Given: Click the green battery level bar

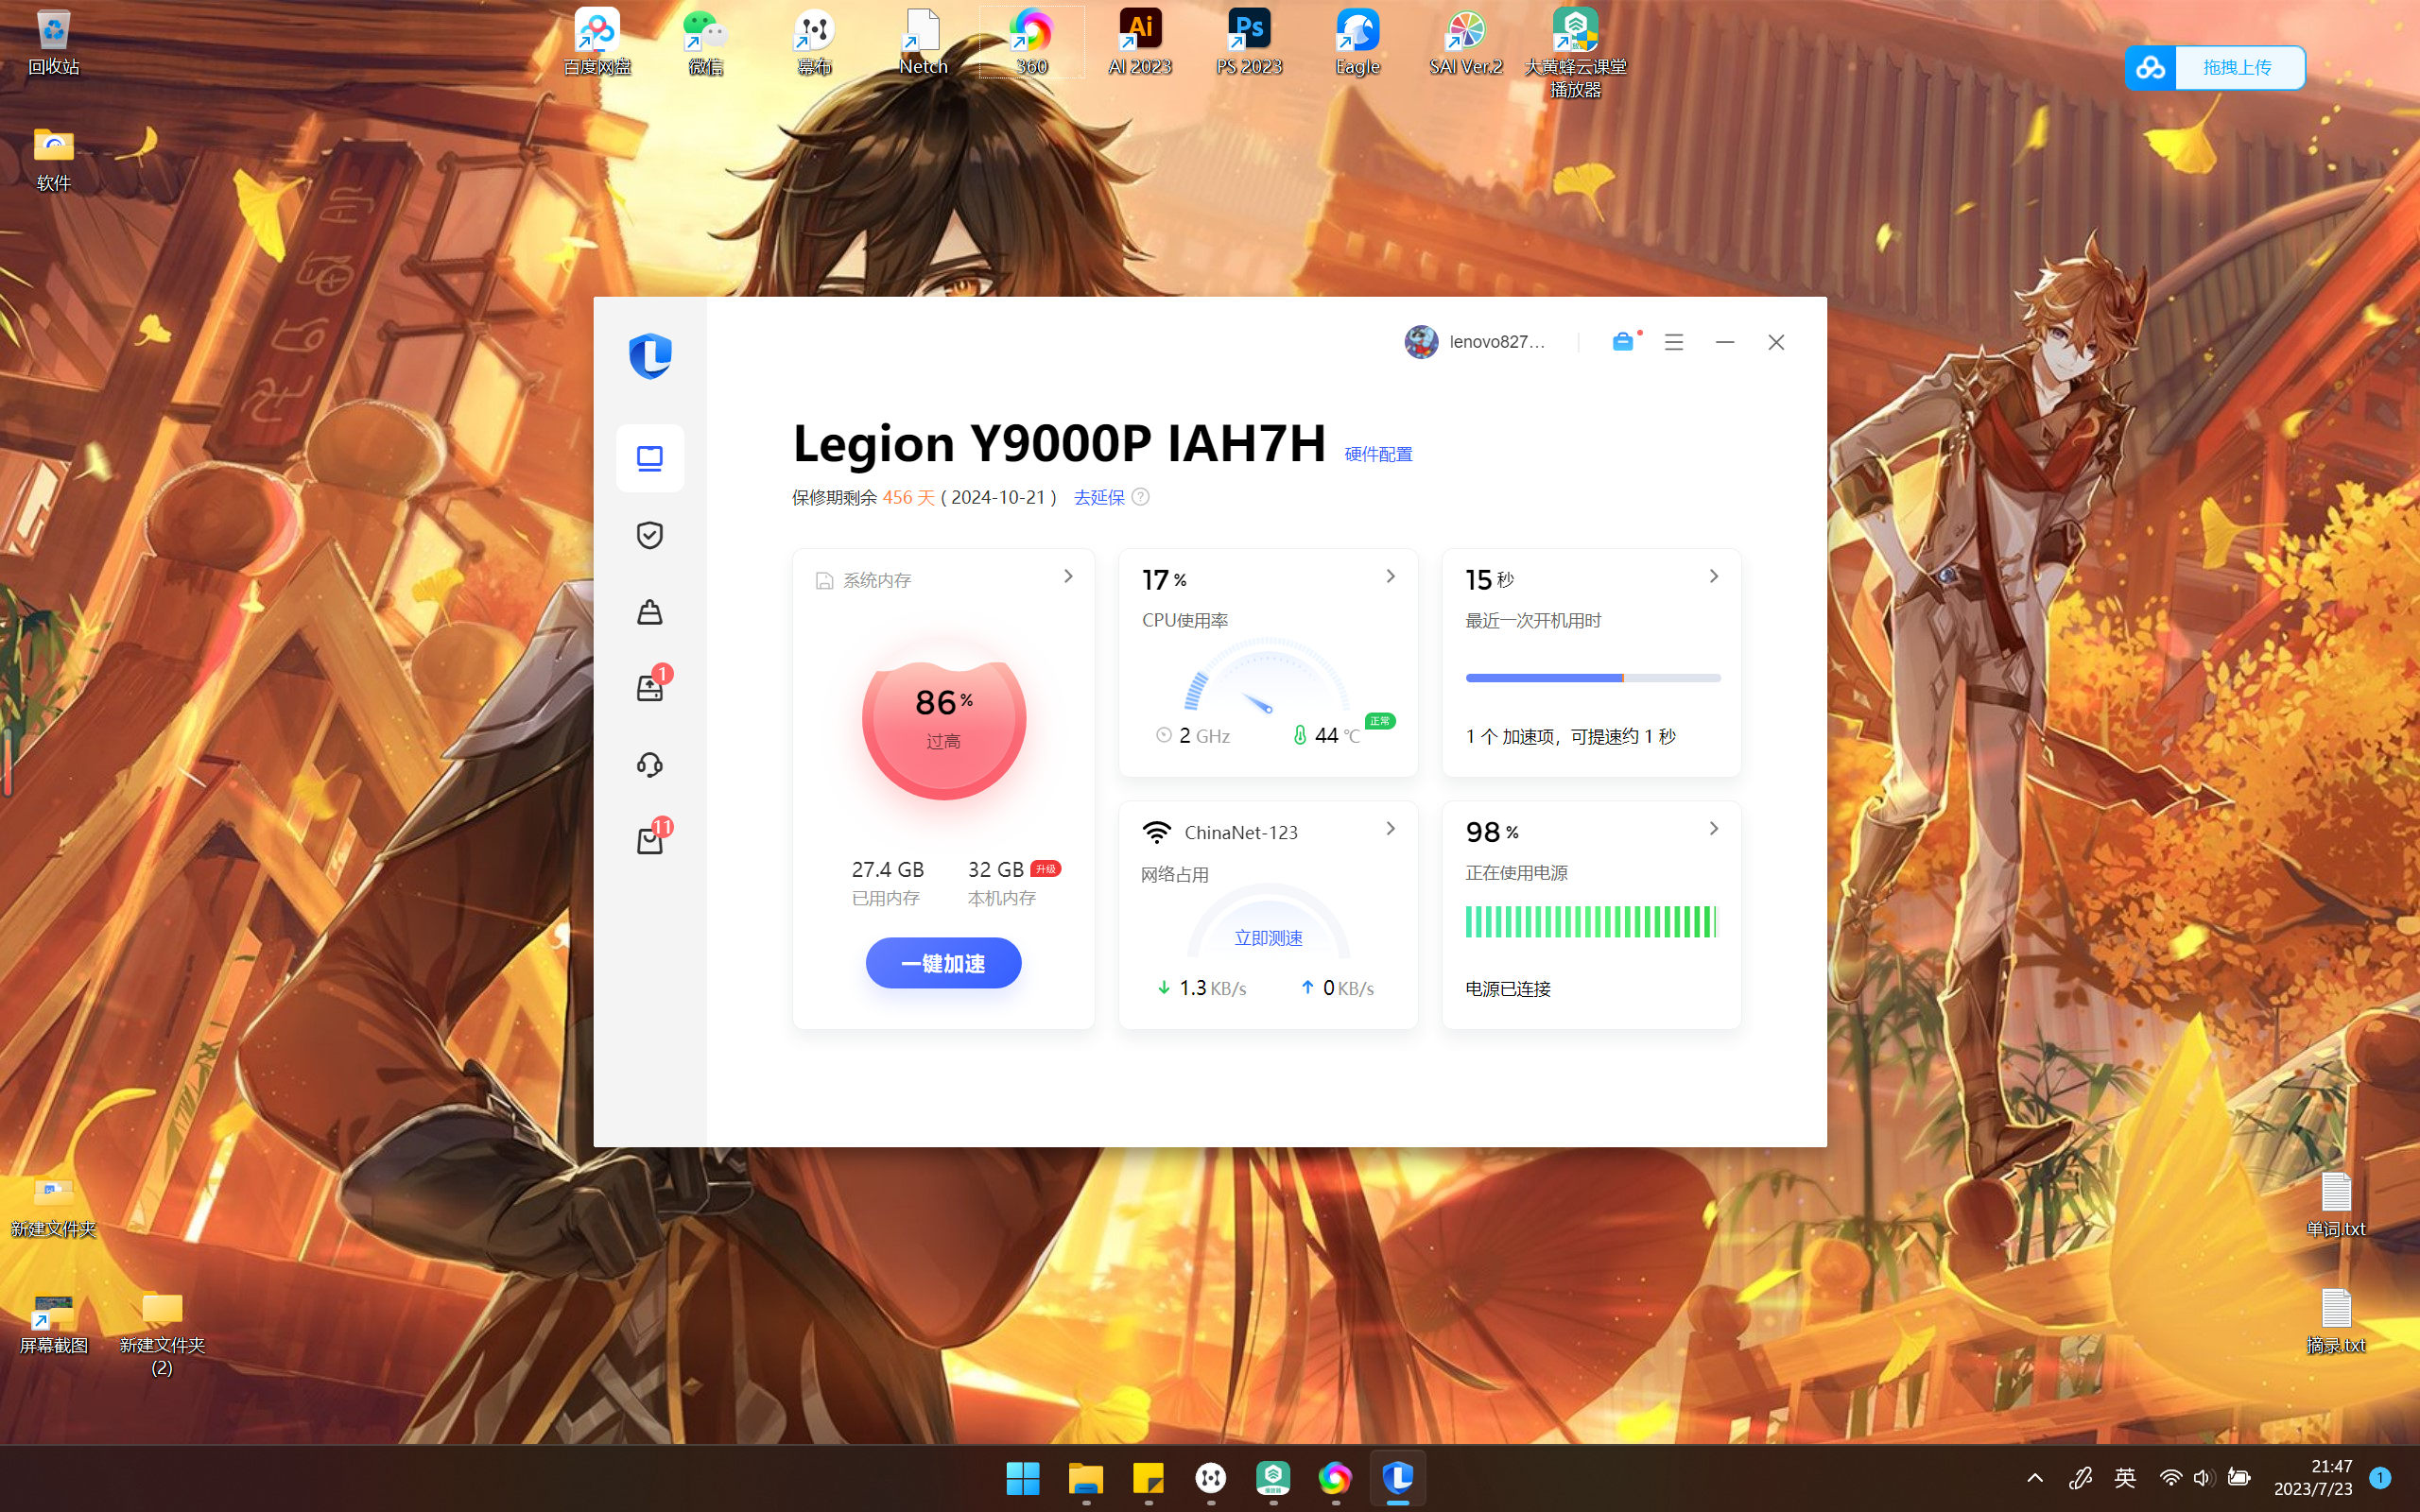Looking at the screenshot, I should (1591, 922).
